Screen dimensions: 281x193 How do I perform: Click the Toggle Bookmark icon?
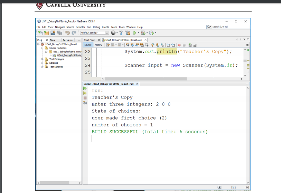pyautogui.click(x=162, y=45)
